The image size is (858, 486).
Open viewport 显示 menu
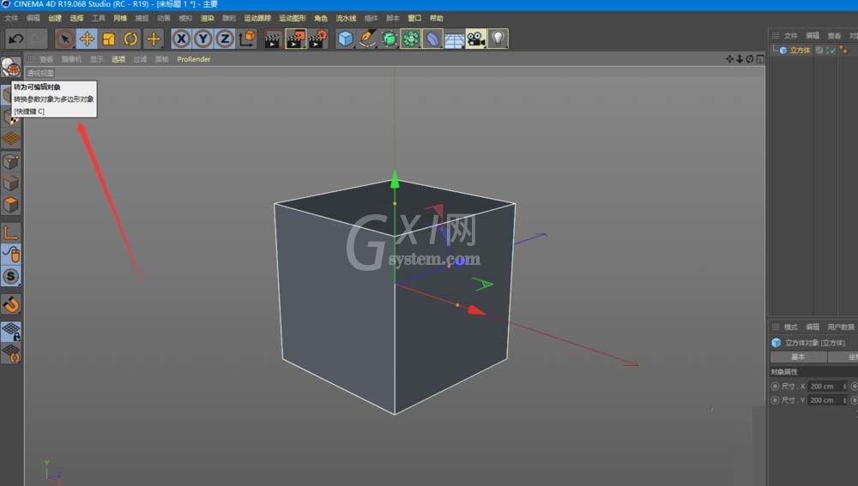(x=97, y=59)
